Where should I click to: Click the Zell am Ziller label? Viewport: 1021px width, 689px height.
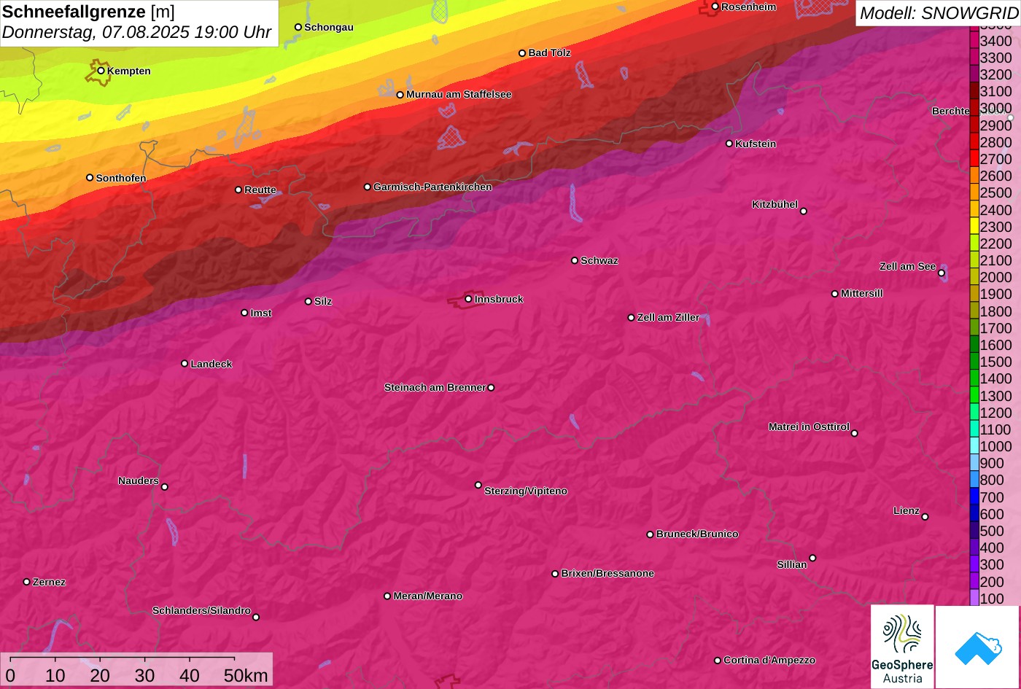coord(668,317)
